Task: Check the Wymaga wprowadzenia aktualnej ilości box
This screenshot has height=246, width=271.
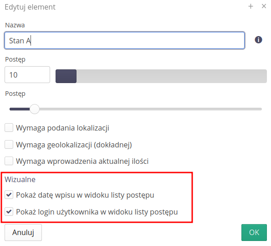Action: [9, 161]
